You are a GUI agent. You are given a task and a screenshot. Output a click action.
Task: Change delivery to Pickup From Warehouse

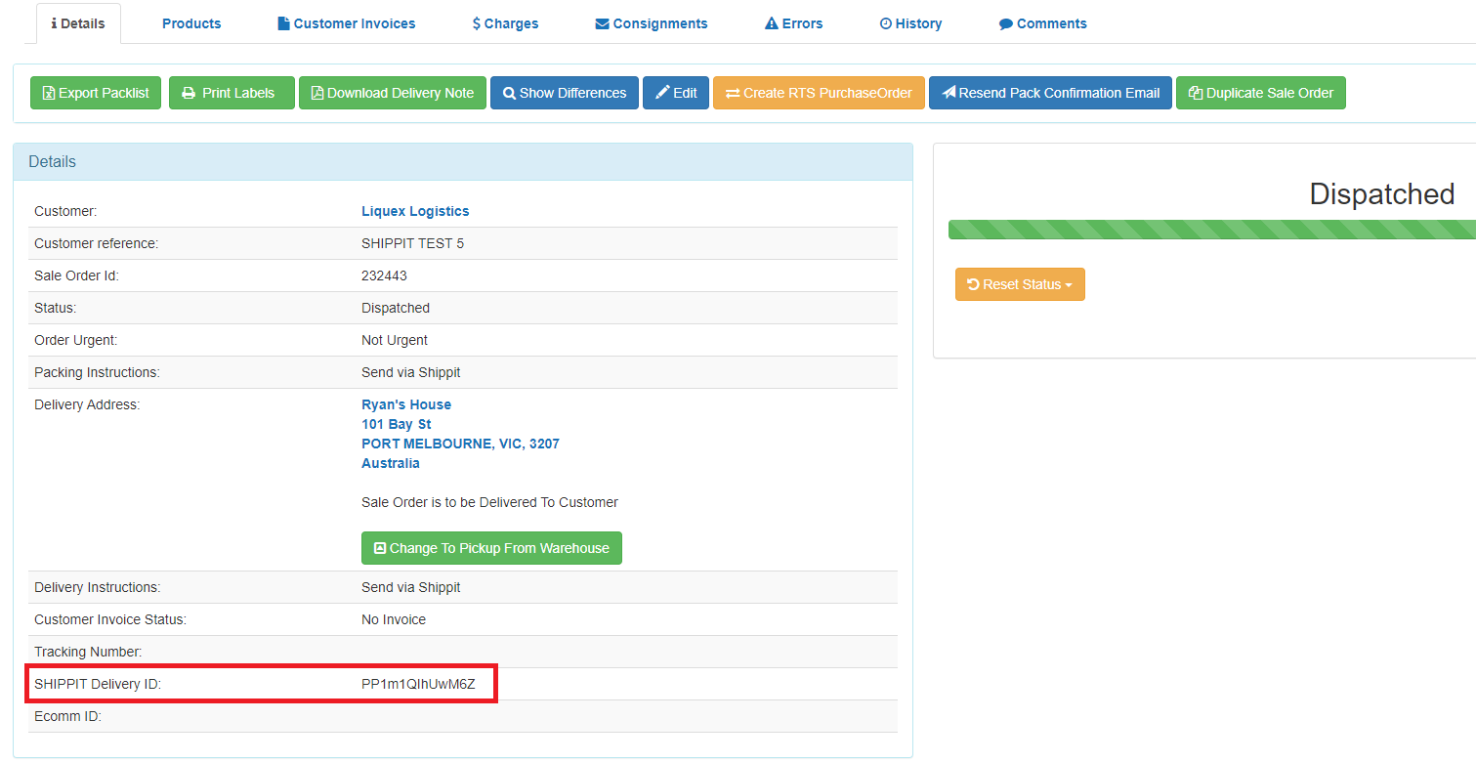[491, 548]
